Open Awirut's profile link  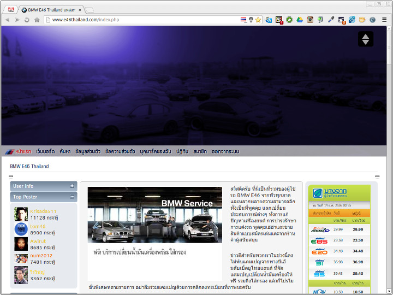pyautogui.click(x=38, y=241)
